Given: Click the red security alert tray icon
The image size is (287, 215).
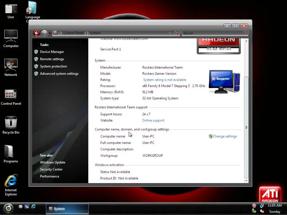Looking at the screenshot, I should coord(254,206).
